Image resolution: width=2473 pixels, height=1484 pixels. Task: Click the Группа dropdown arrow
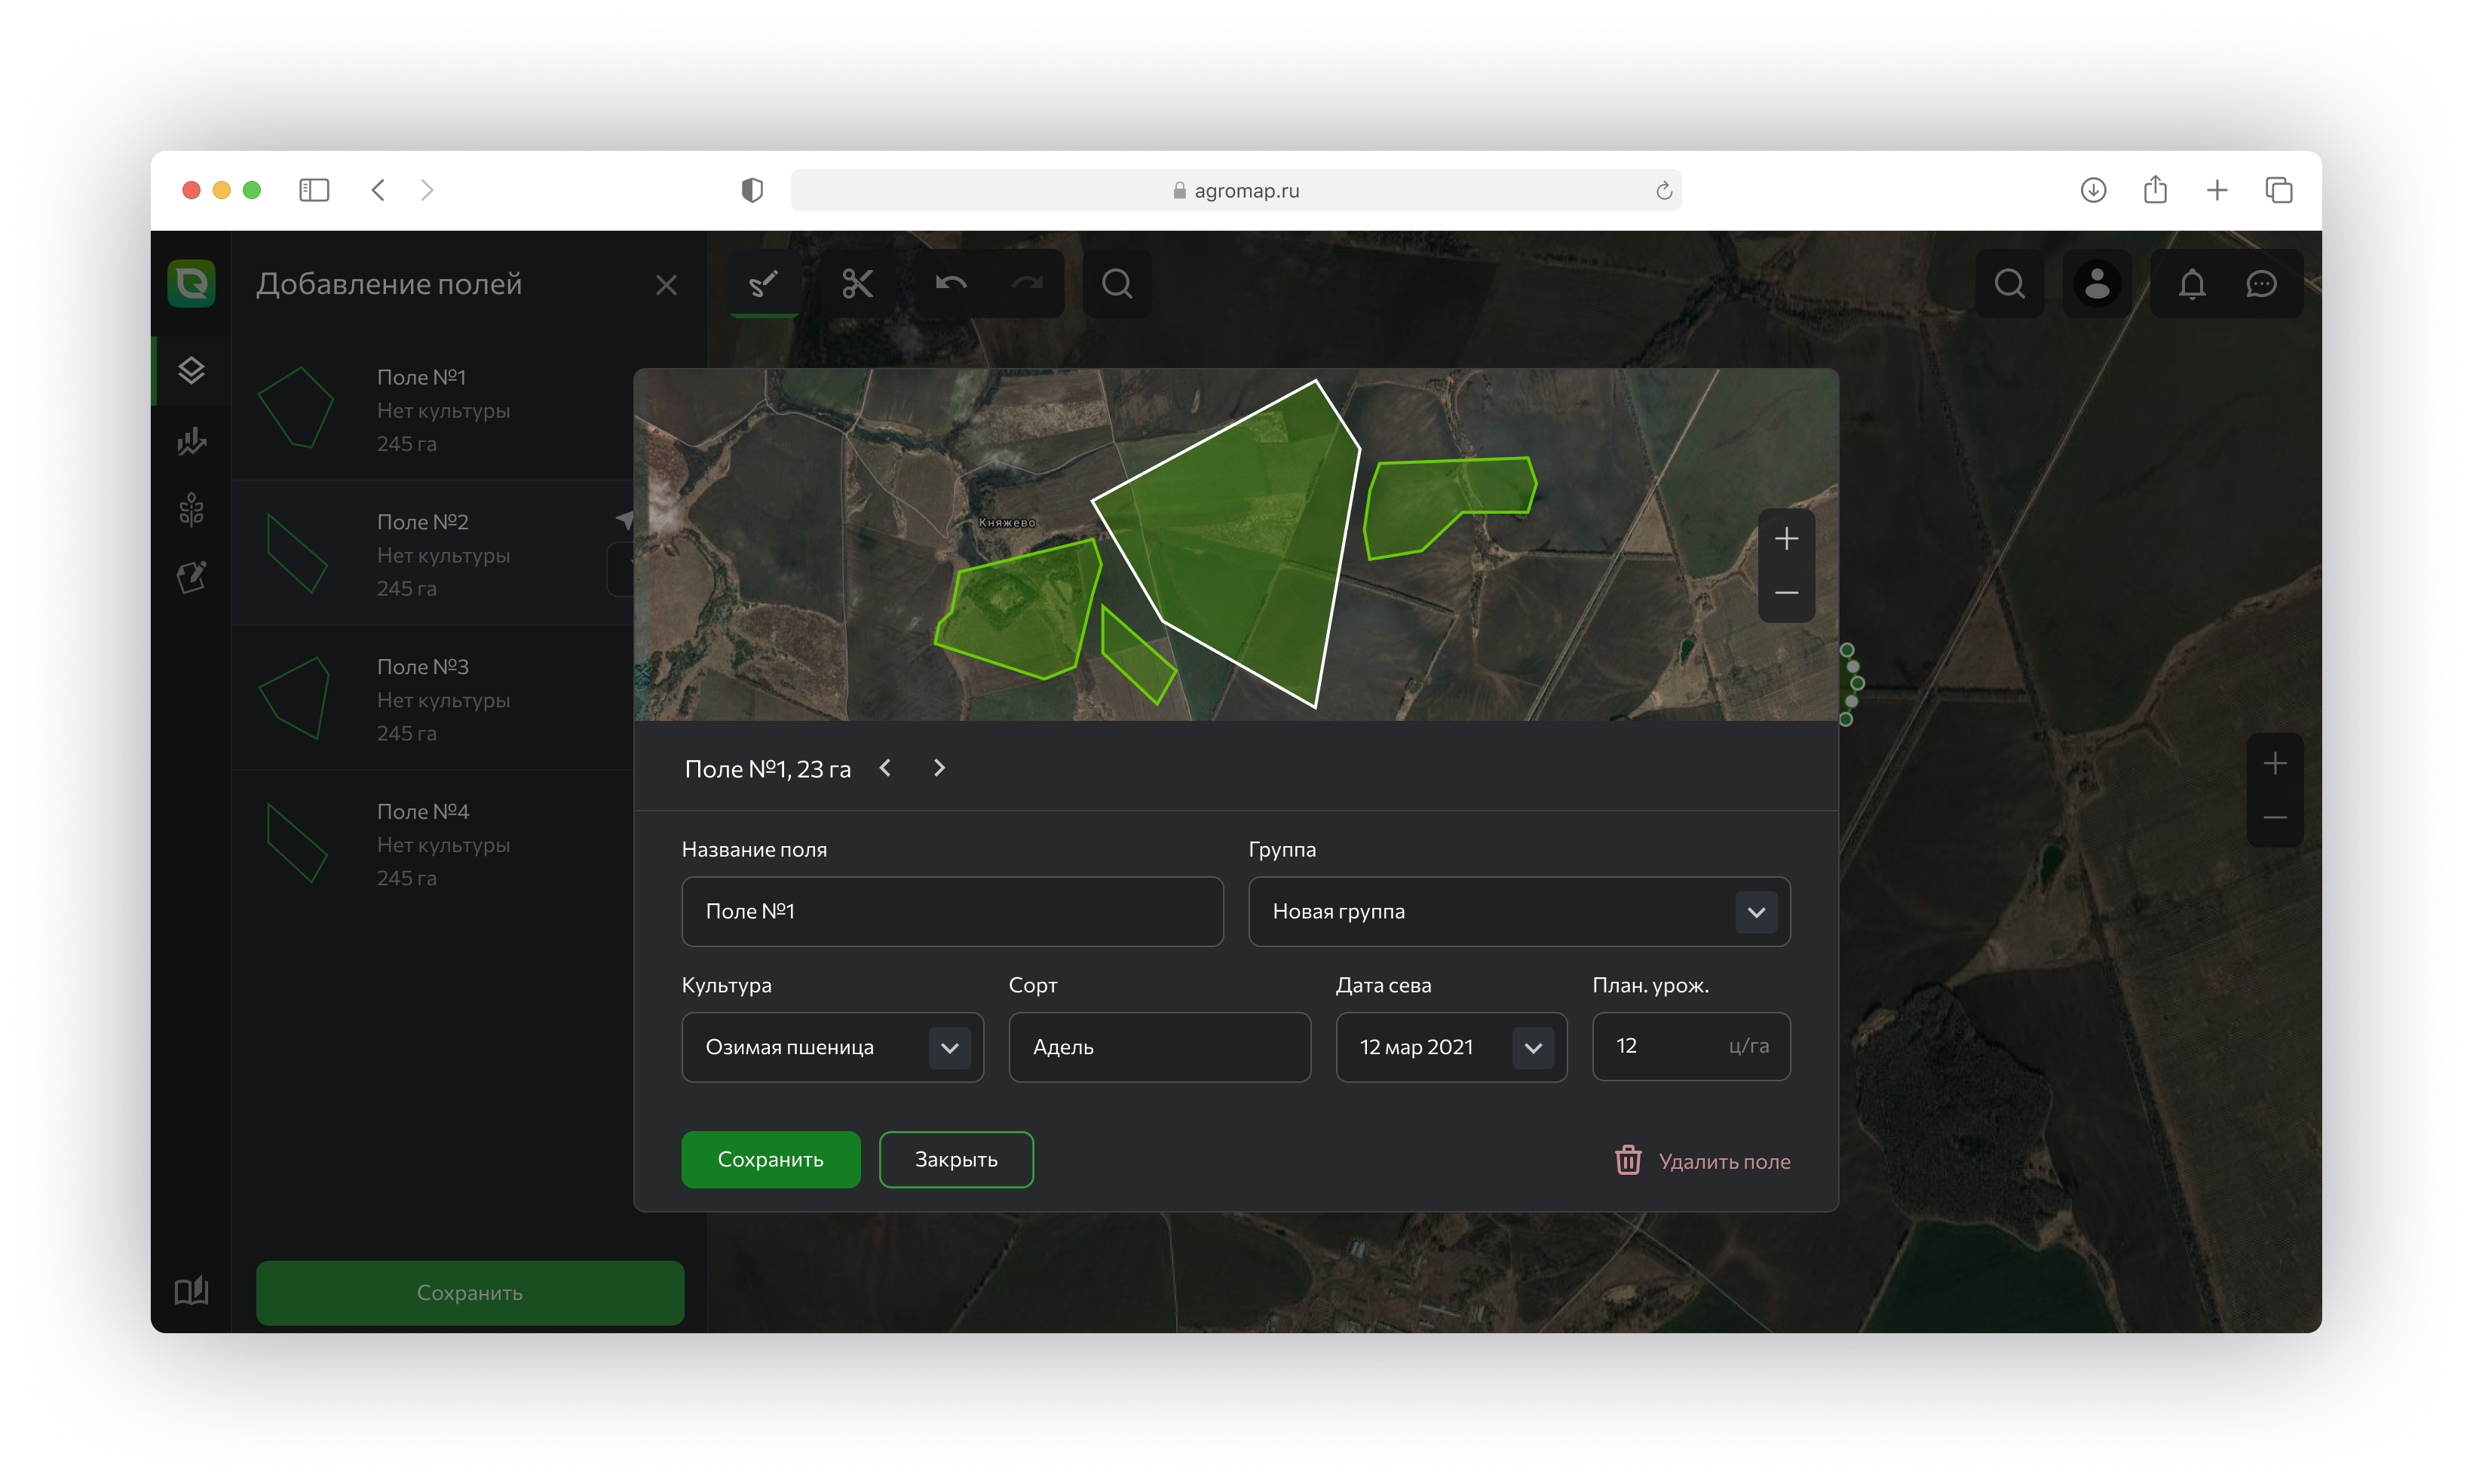1755,912
